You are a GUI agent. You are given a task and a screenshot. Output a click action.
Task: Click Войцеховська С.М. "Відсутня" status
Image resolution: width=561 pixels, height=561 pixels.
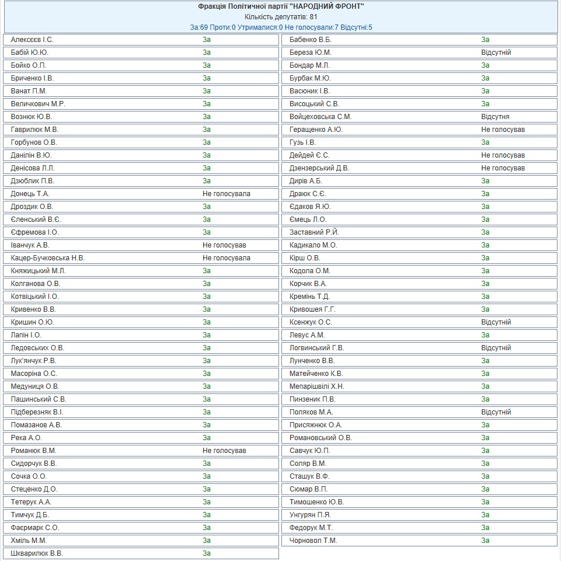pyautogui.click(x=495, y=117)
